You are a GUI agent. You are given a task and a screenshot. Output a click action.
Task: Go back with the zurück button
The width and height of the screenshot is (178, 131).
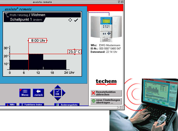pyautogui.click(x=39, y=93)
